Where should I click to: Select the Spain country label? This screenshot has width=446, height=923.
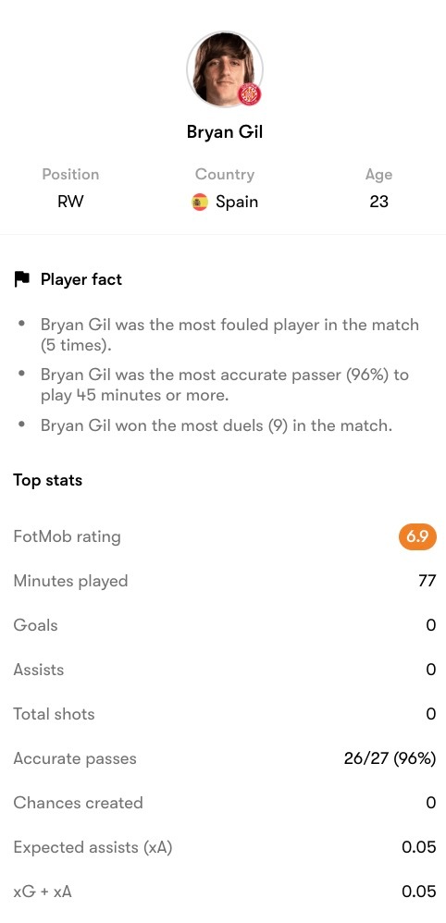(237, 202)
